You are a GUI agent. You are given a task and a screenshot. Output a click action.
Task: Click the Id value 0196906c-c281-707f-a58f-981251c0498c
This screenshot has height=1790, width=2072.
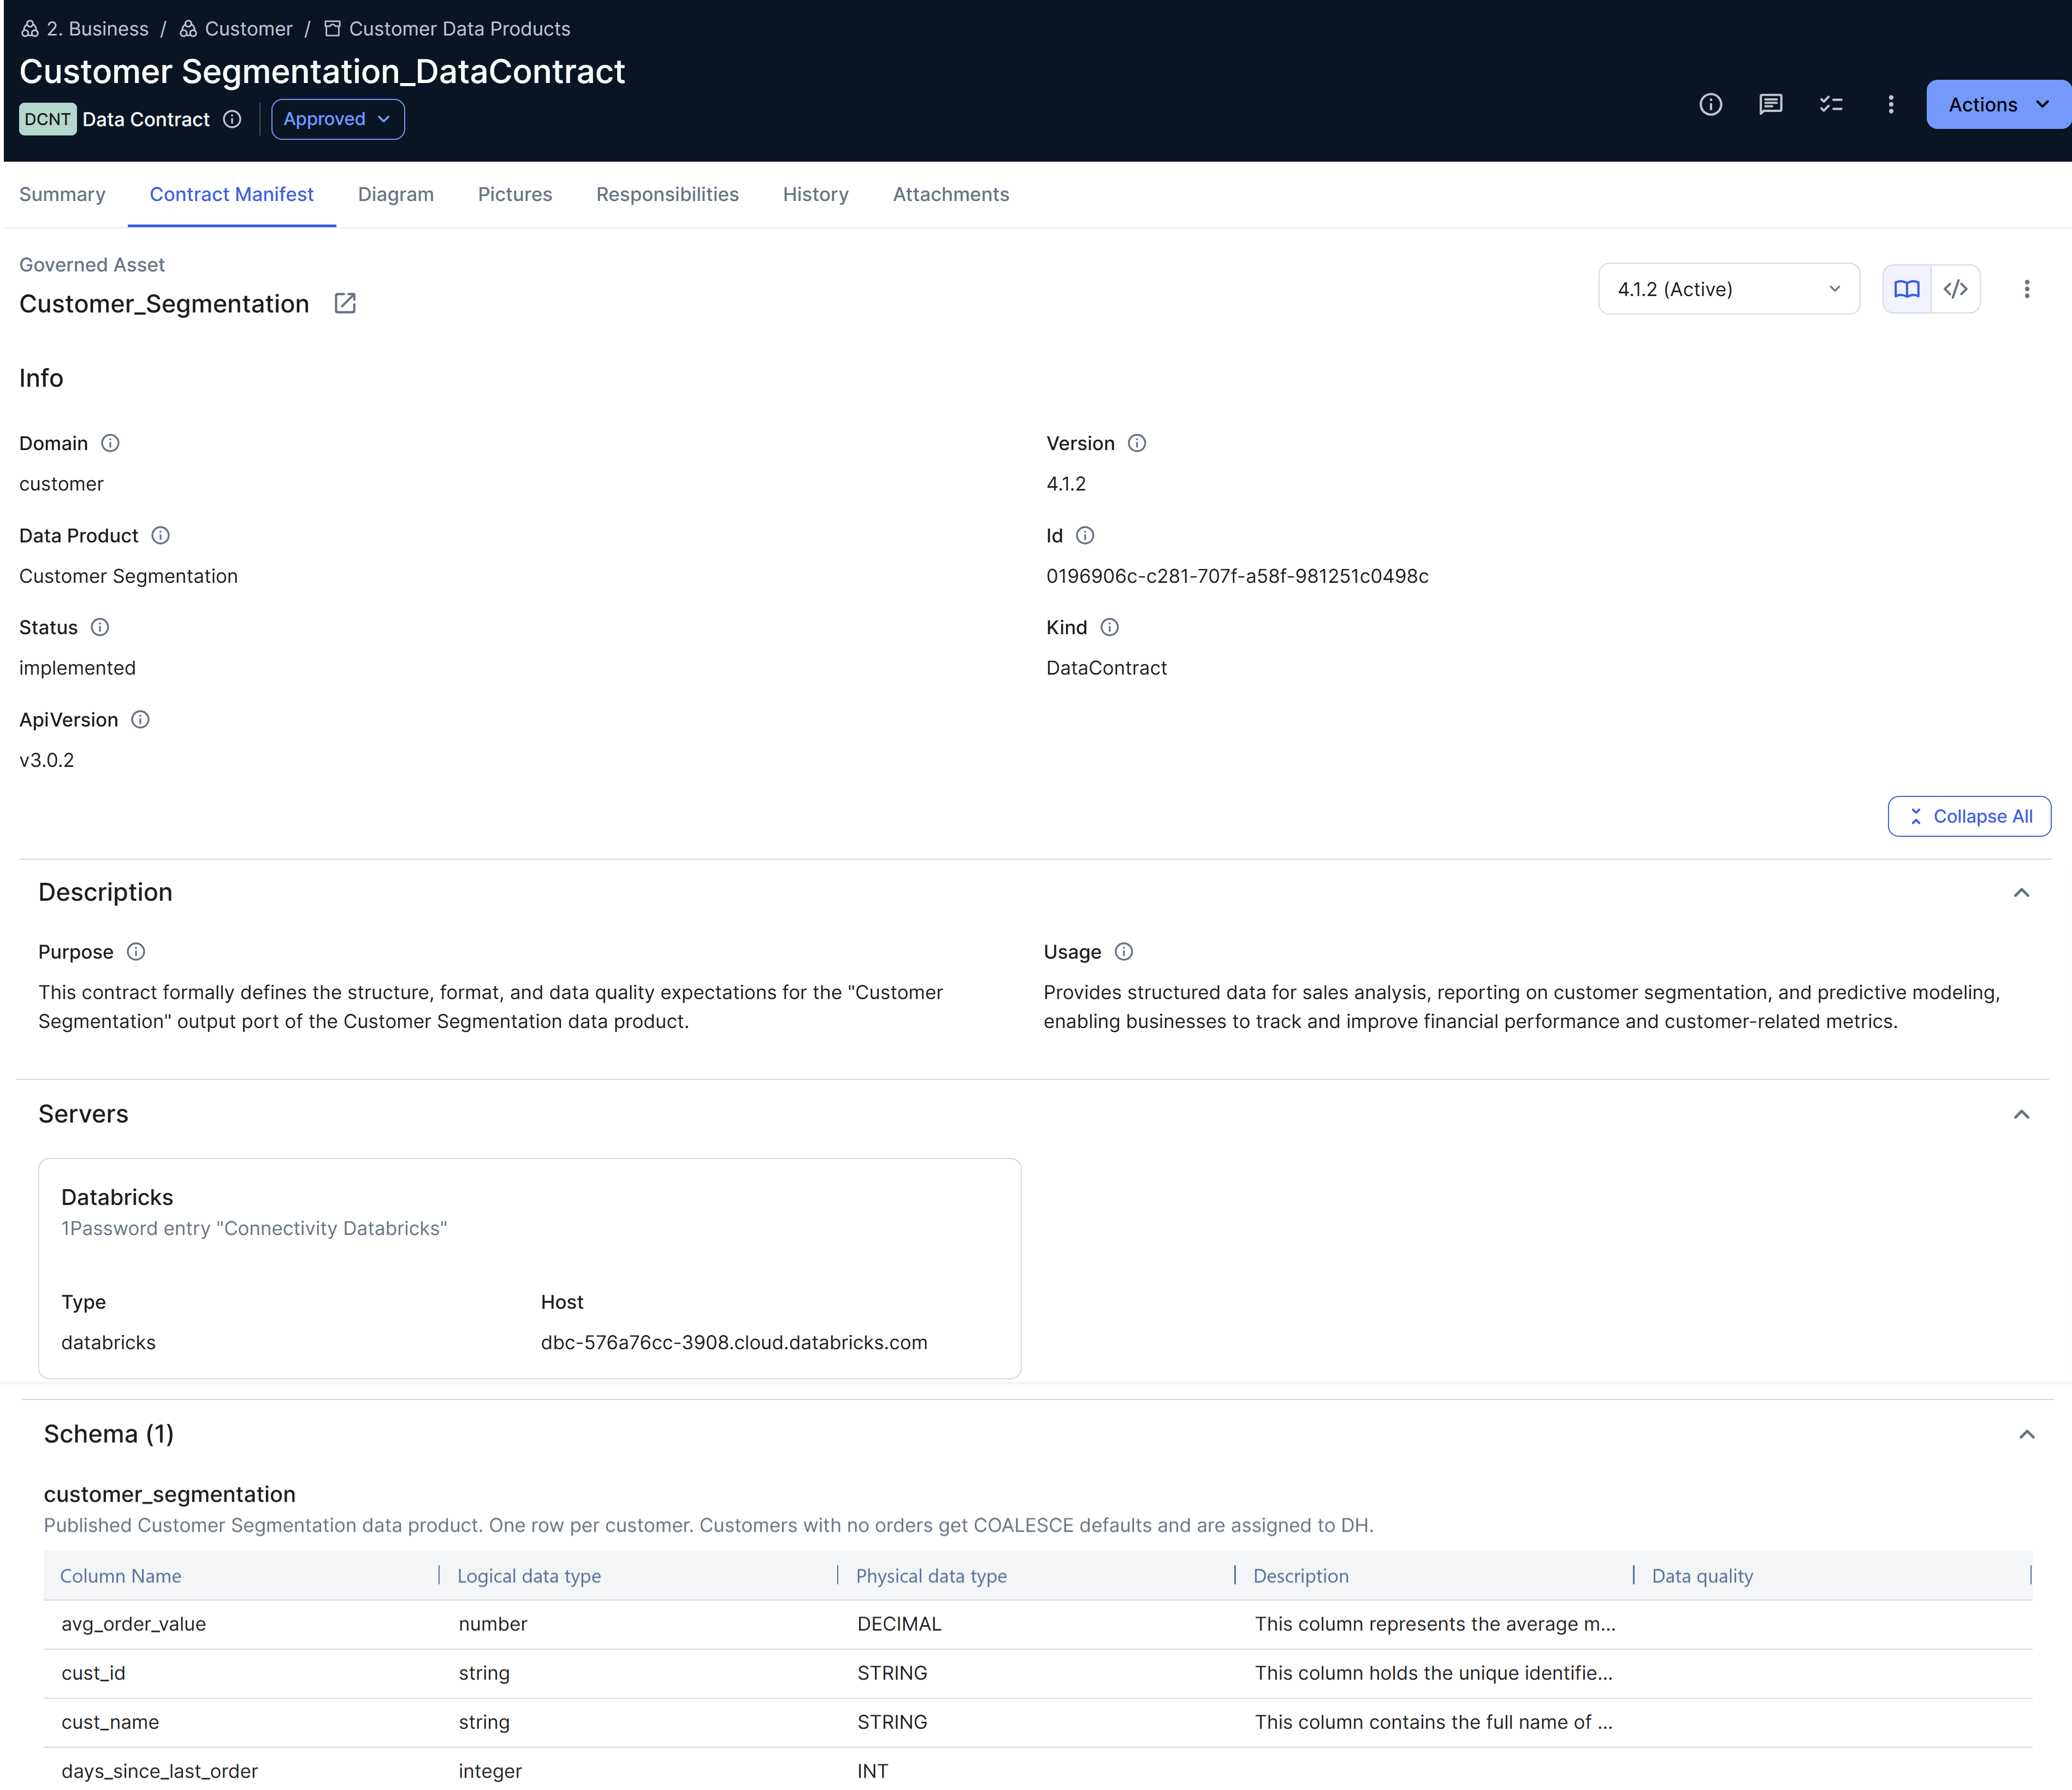(1237, 576)
